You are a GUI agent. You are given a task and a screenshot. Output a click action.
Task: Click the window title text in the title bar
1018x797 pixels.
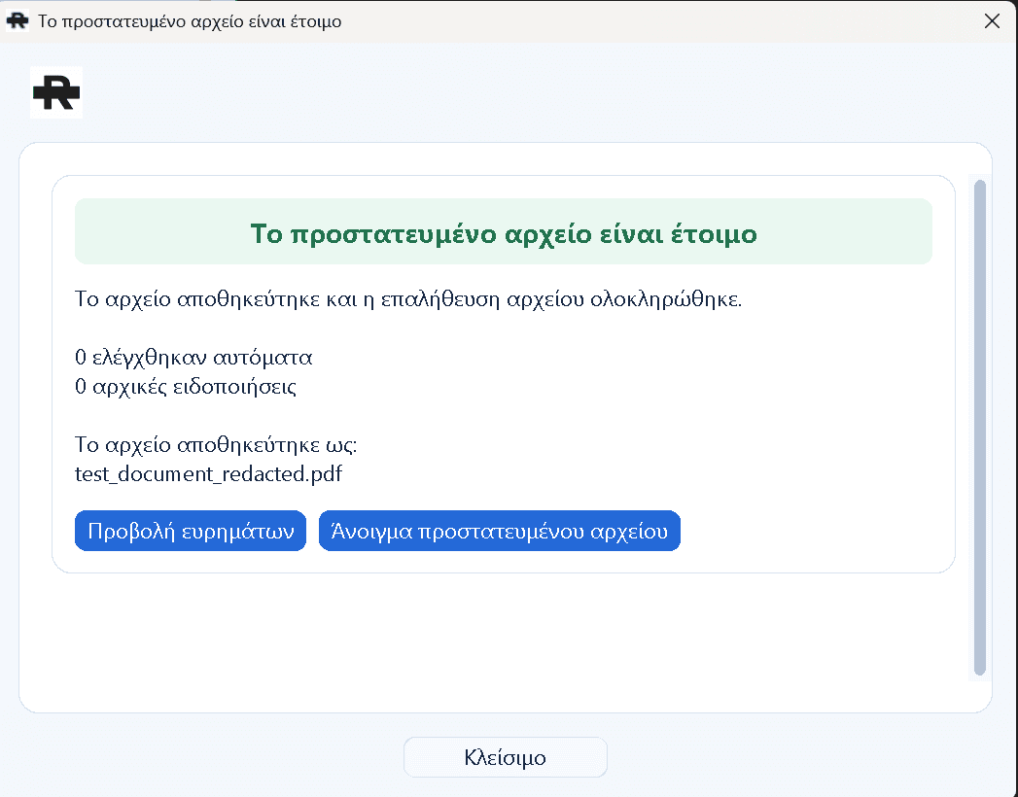190,21
